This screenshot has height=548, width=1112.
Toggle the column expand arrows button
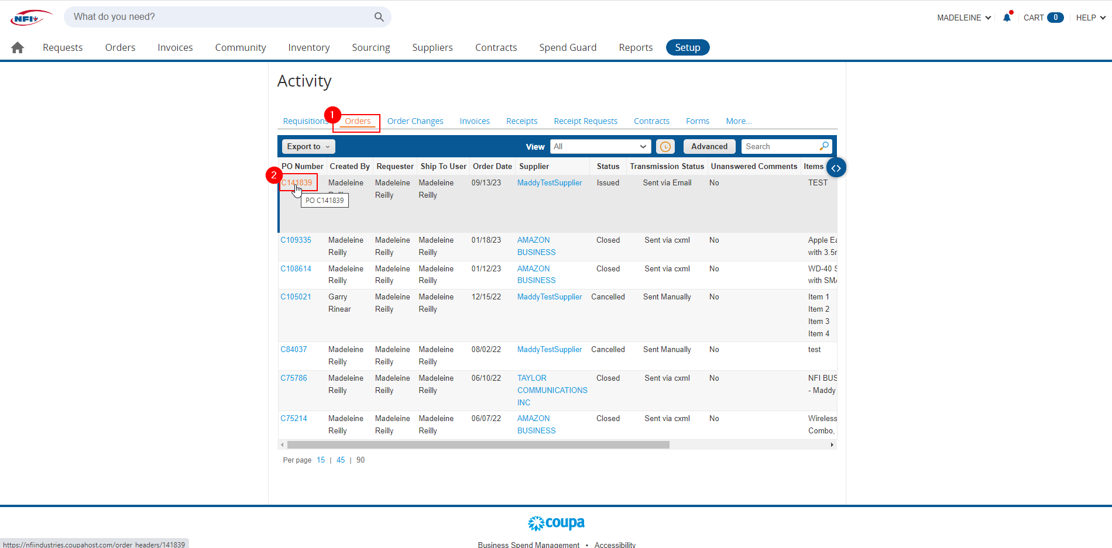[836, 168]
